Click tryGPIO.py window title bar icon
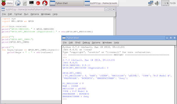The height and width of the screenshot is (104, 177). pyautogui.click(x=3, y=9)
